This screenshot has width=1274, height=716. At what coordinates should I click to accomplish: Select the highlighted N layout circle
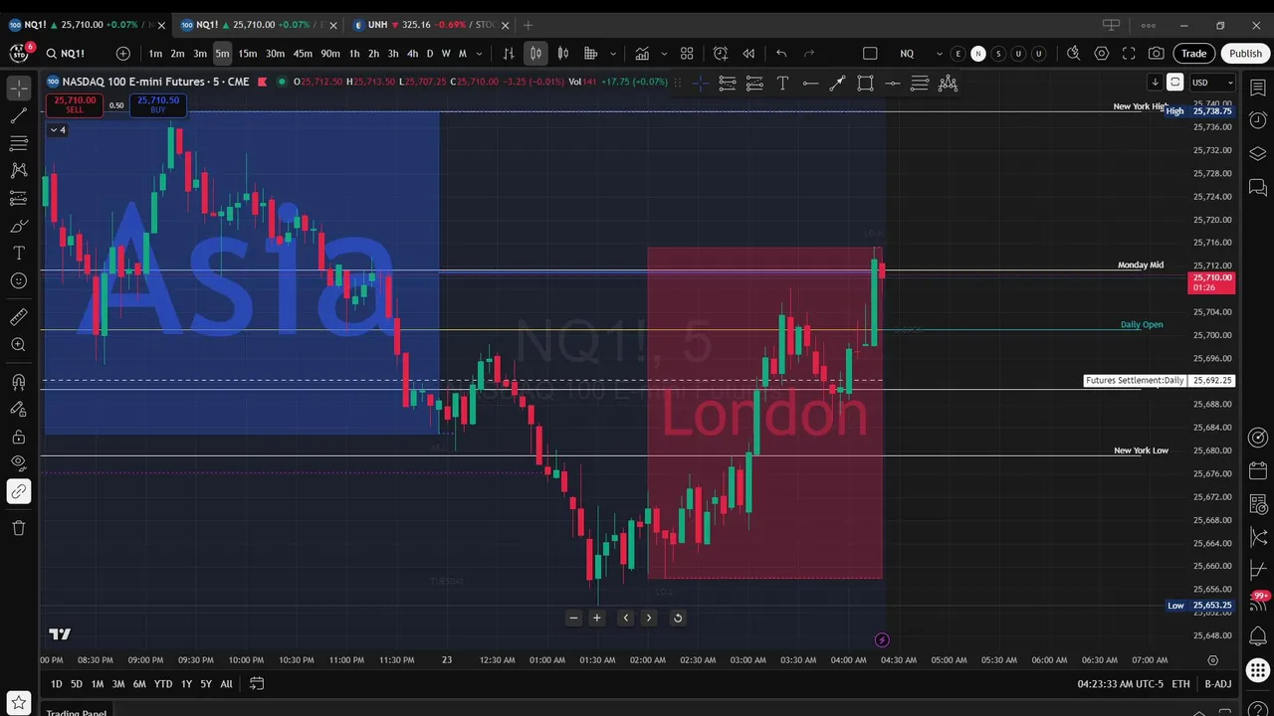tap(978, 54)
